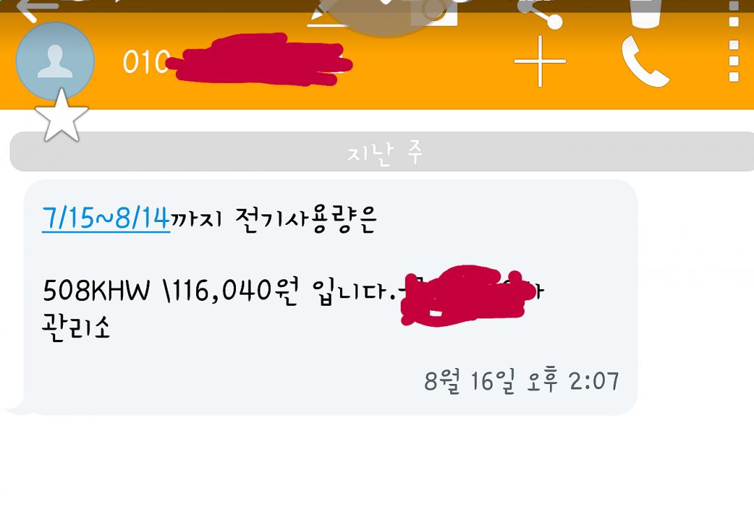Open the 7/15~8/14 date link
Image resolution: width=754 pixels, height=530 pixels.
click(x=106, y=219)
